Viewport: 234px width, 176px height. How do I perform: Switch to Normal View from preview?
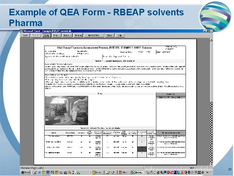coord(94,36)
